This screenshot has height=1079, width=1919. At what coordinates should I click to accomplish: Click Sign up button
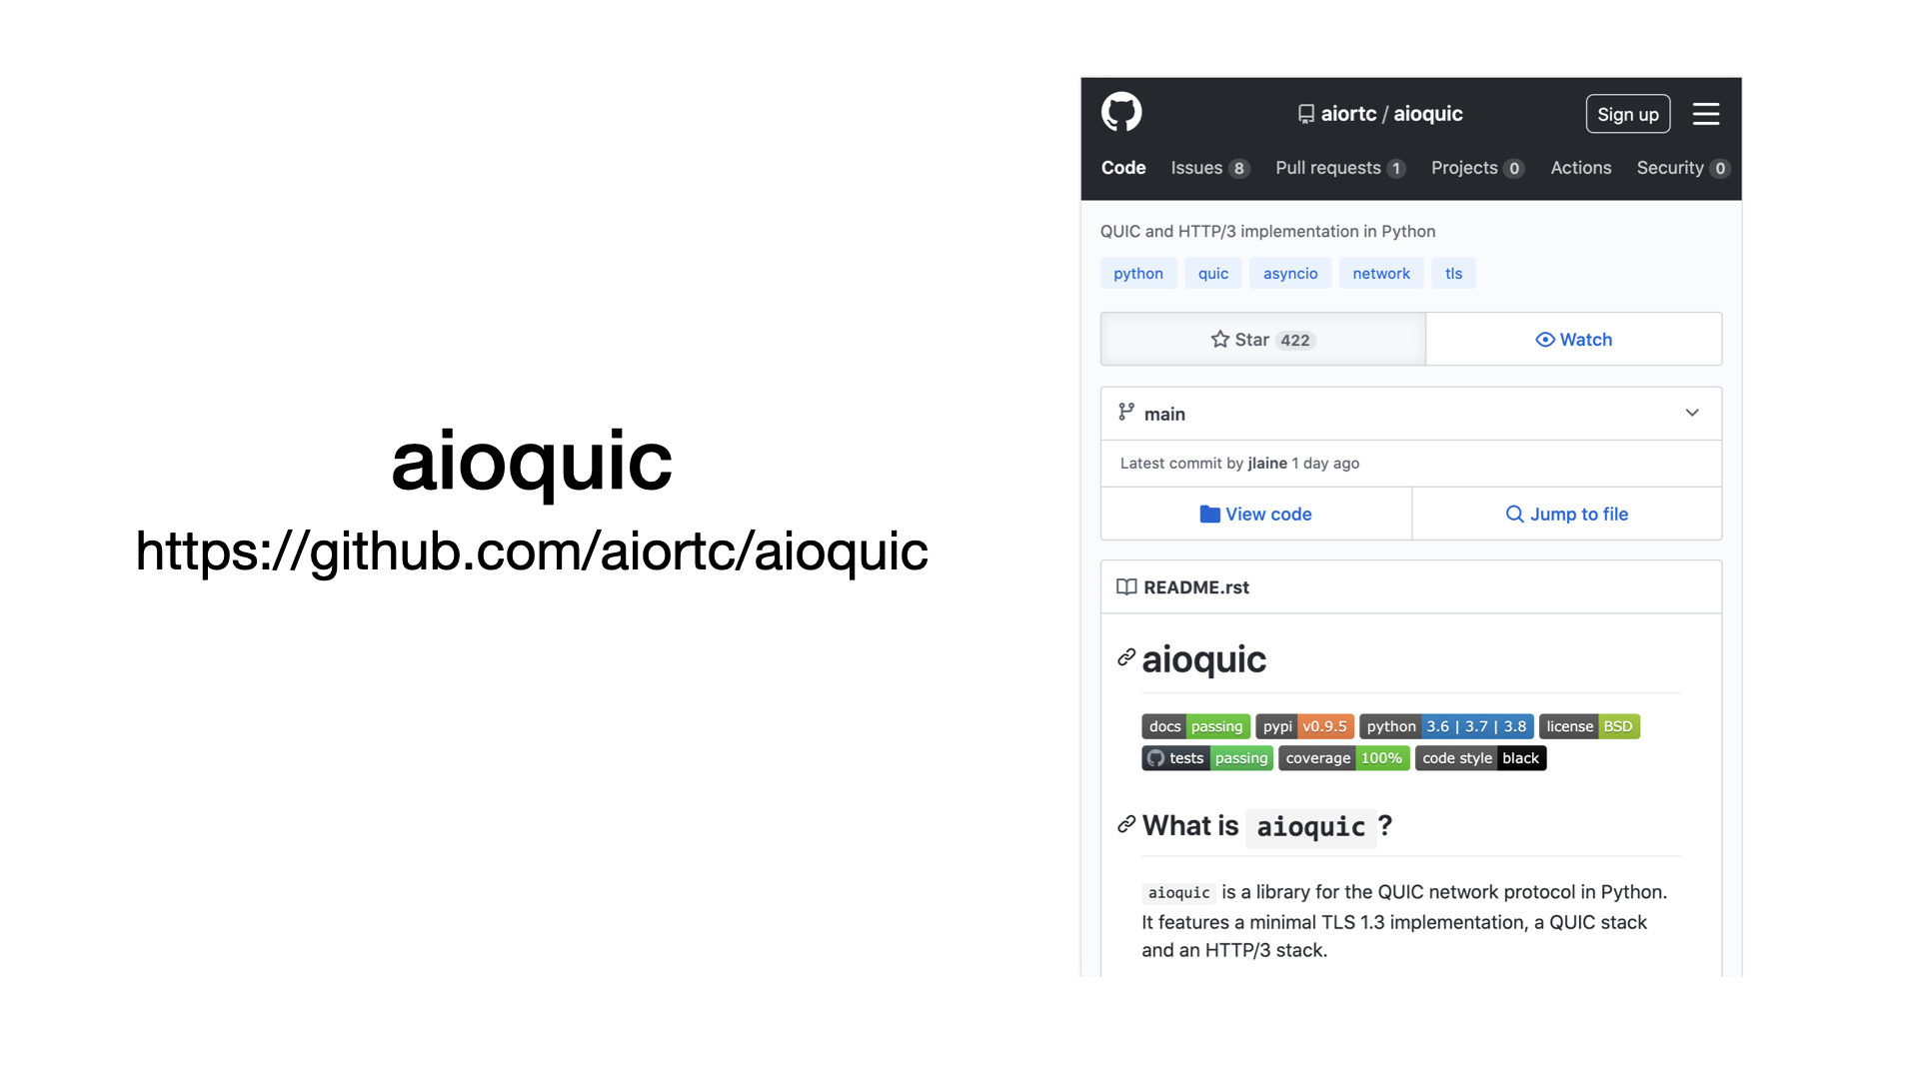(x=1629, y=113)
